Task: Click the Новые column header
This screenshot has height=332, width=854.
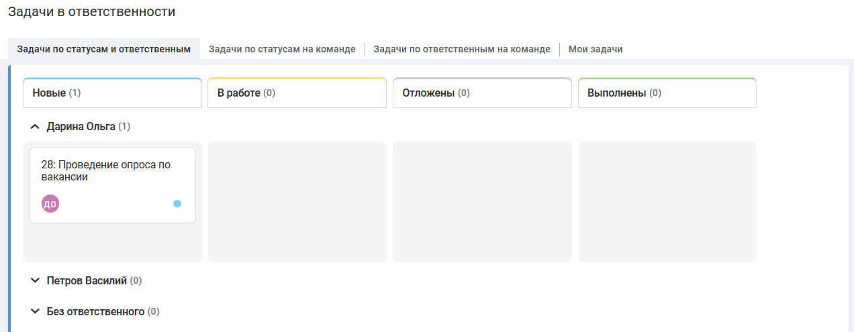Action: [x=112, y=93]
